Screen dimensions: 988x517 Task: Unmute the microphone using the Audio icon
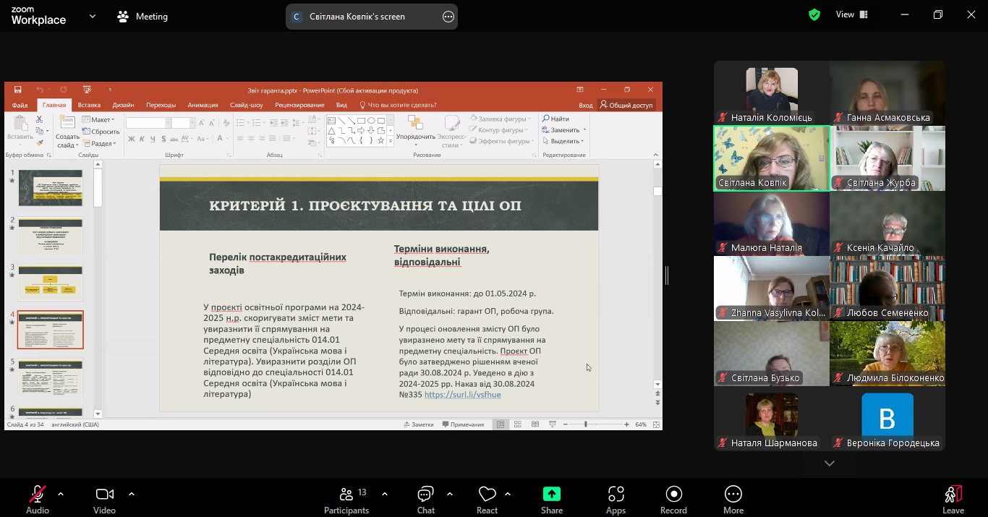coord(38,495)
